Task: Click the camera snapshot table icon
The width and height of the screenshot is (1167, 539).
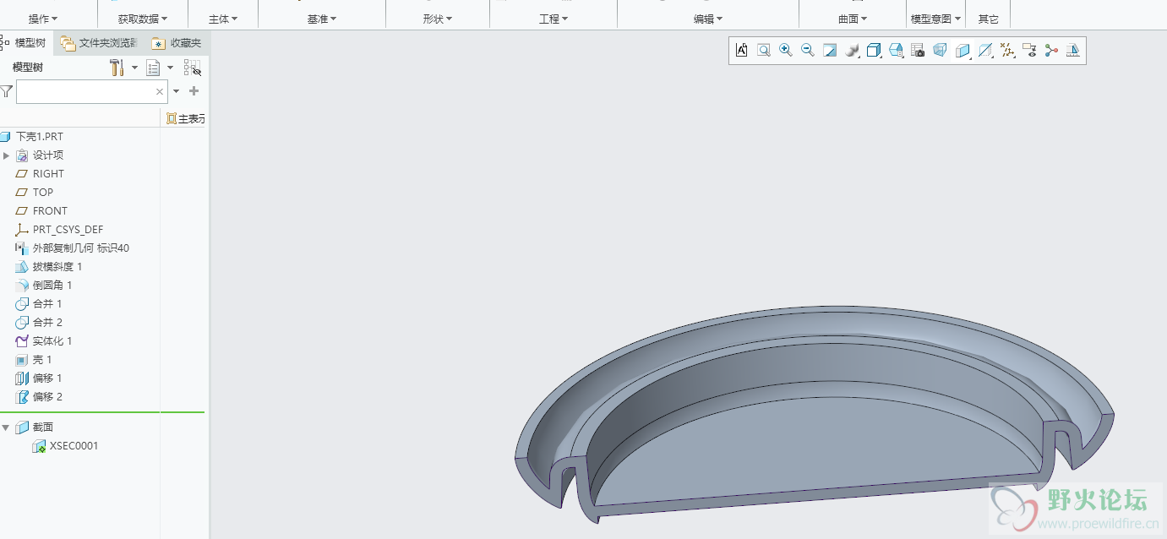Action: pos(918,51)
